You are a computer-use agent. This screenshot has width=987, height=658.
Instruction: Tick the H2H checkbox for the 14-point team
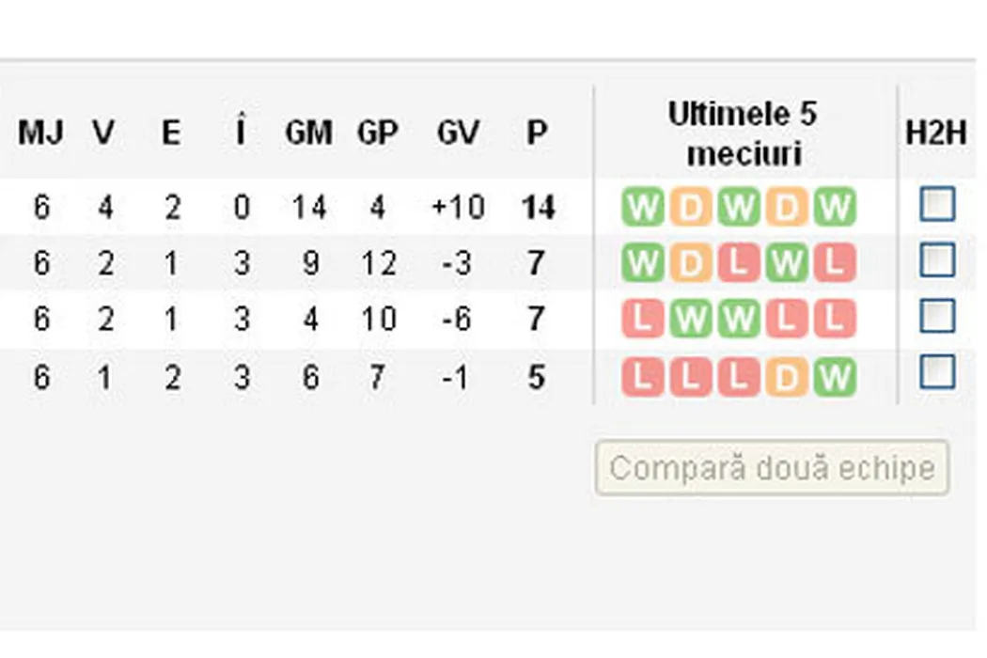pyautogui.click(x=937, y=204)
